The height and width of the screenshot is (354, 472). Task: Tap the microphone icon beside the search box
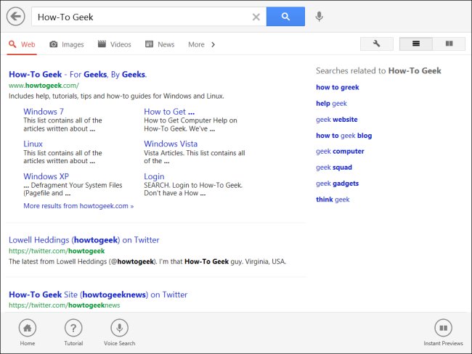[x=320, y=17]
